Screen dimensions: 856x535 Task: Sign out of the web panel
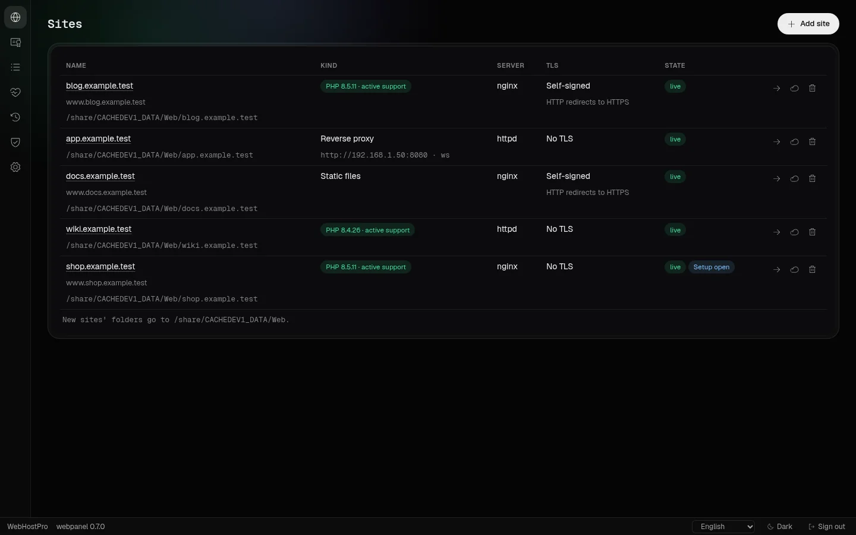[x=827, y=527]
